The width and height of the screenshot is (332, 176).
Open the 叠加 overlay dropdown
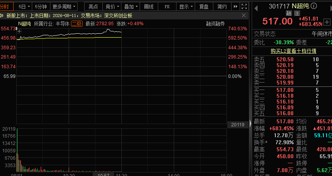pyautogui.click(x=130, y=7)
